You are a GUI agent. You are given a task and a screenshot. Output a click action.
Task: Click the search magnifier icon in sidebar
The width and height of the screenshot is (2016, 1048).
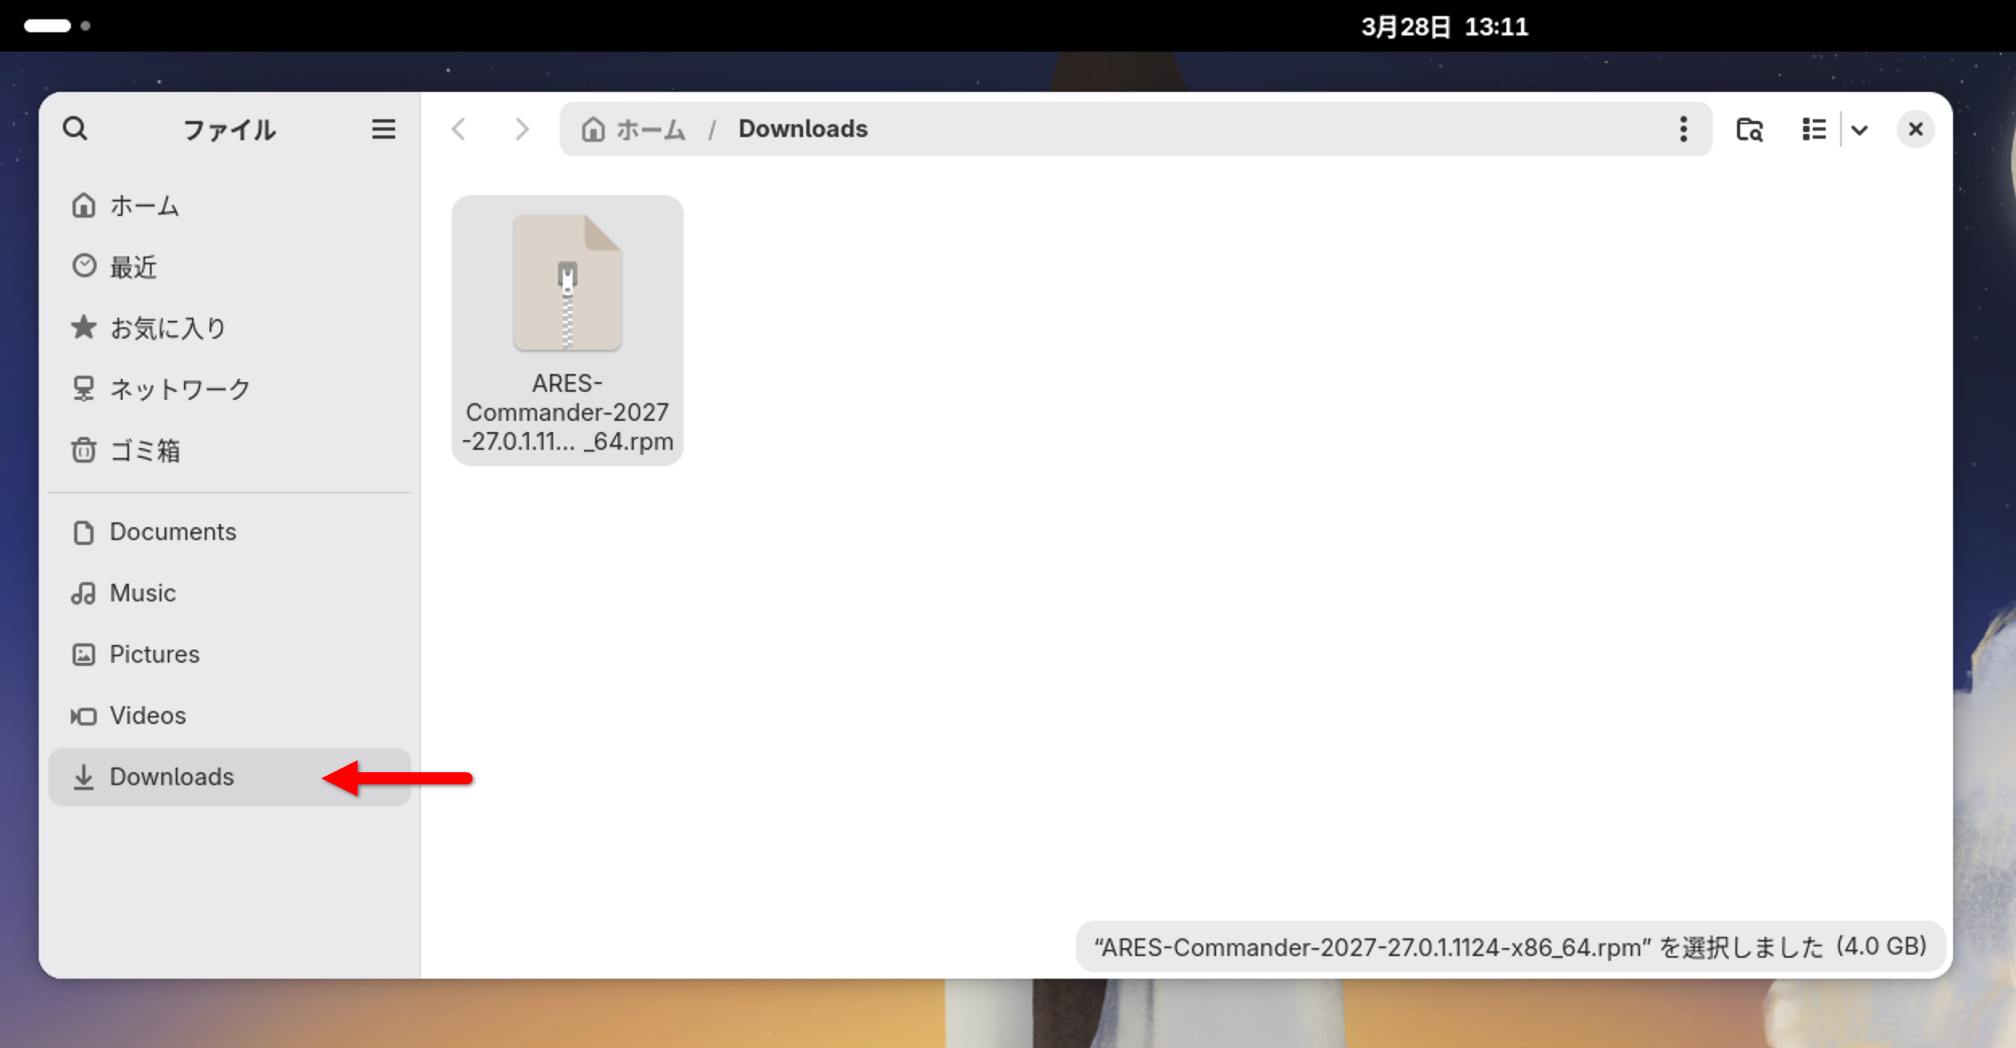pos(75,128)
